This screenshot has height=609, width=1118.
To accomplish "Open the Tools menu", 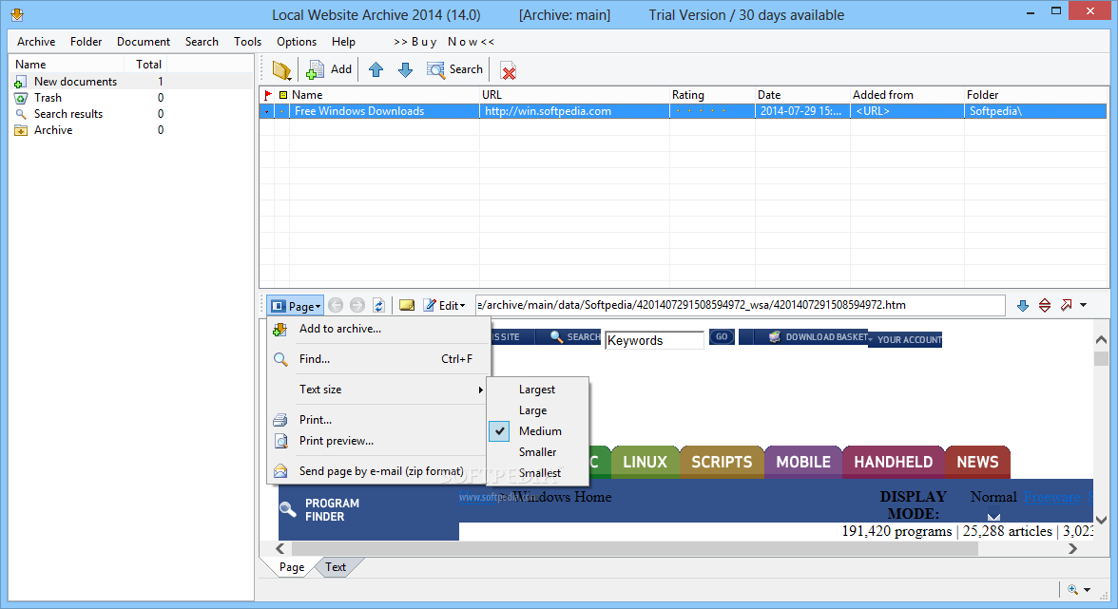I will point(247,41).
